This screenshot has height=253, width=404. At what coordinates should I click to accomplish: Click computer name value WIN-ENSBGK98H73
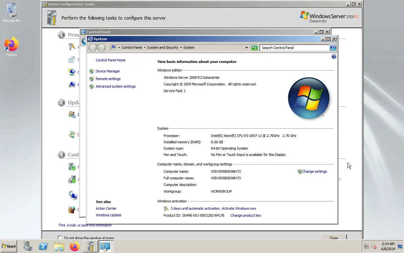pyautogui.click(x=226, y=172)
